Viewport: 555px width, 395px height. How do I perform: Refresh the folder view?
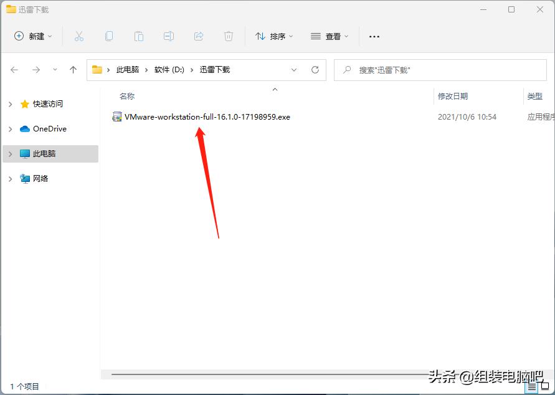(316, 70)
